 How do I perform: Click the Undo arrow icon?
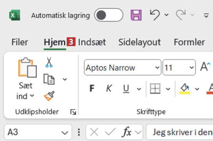155,15
